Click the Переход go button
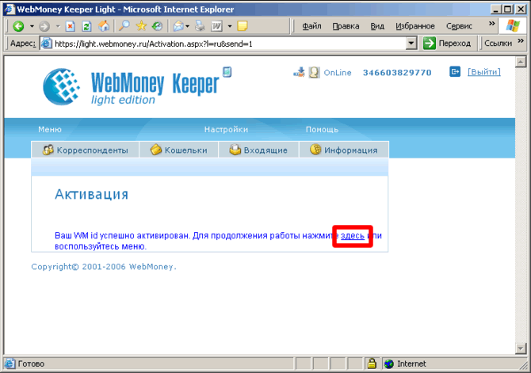Viewport: 531px width, 373px height. [447, 44]
